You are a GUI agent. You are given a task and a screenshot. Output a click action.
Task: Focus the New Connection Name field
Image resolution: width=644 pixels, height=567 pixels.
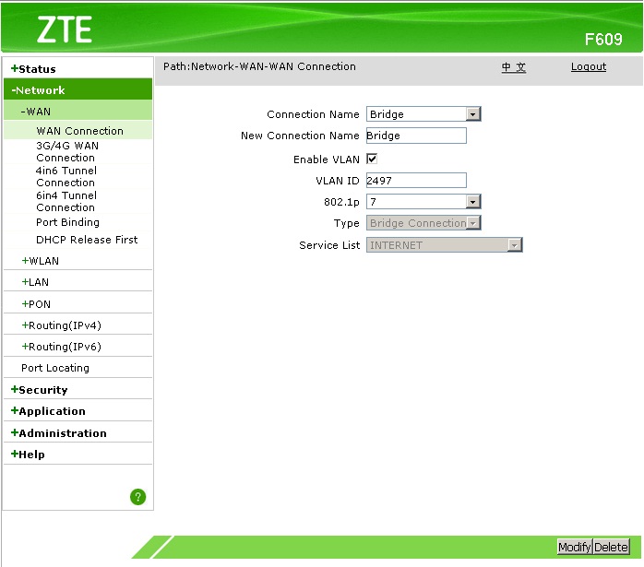tap(416, 136)
